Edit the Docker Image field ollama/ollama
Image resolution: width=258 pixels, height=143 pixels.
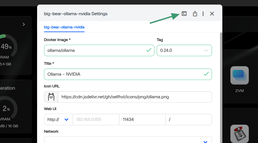[x=99, y=50]
